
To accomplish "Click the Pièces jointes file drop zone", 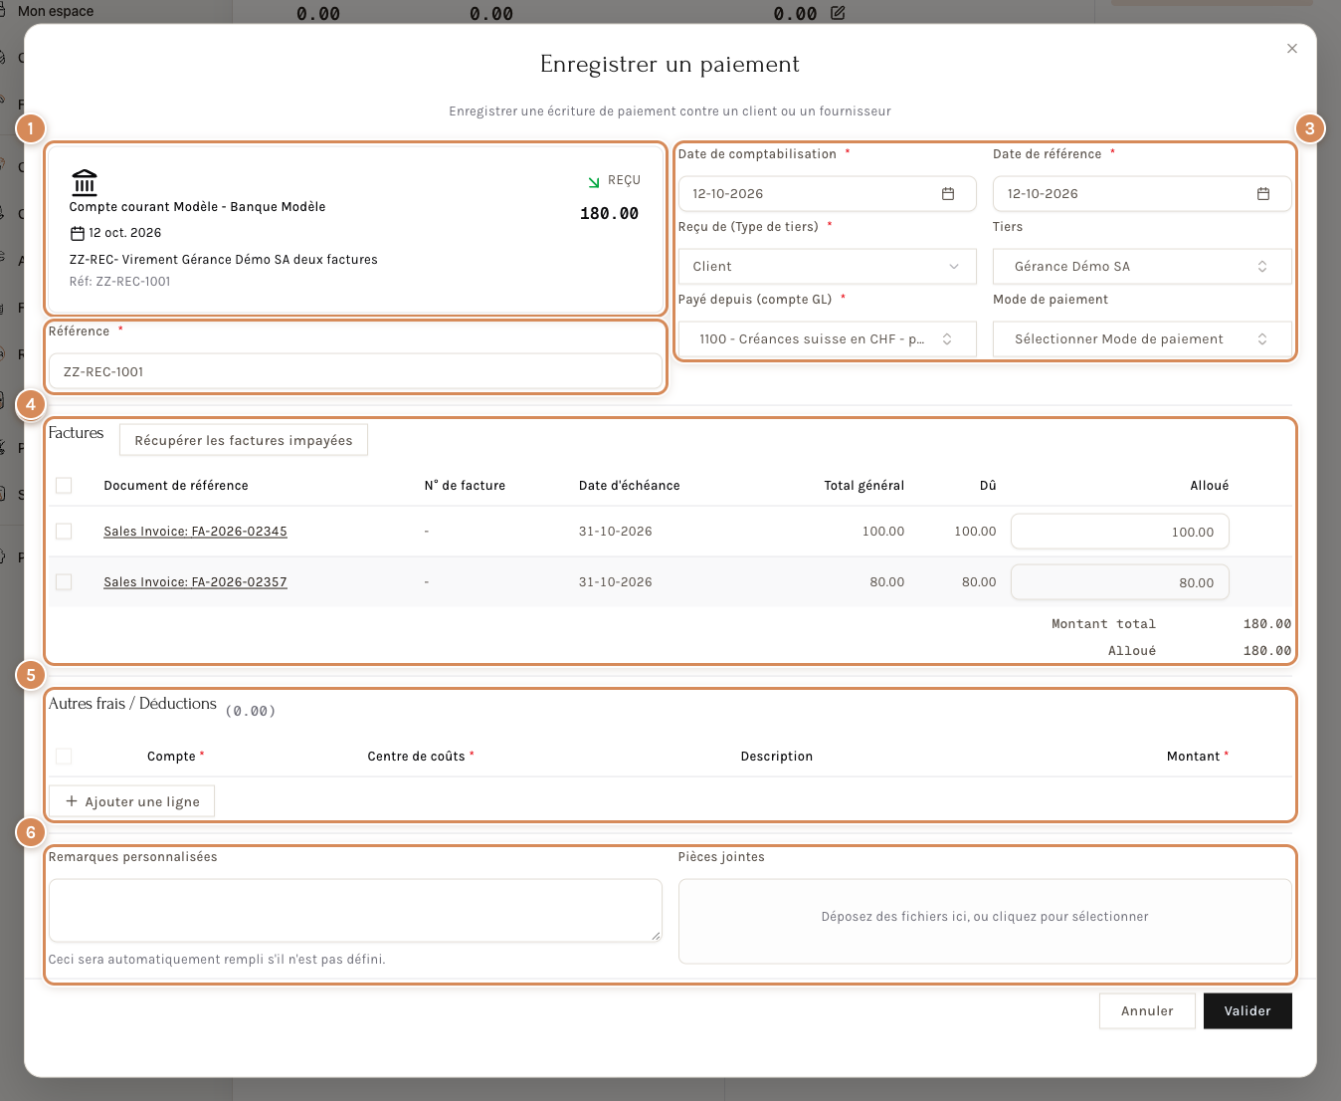I will pos(985,921).
